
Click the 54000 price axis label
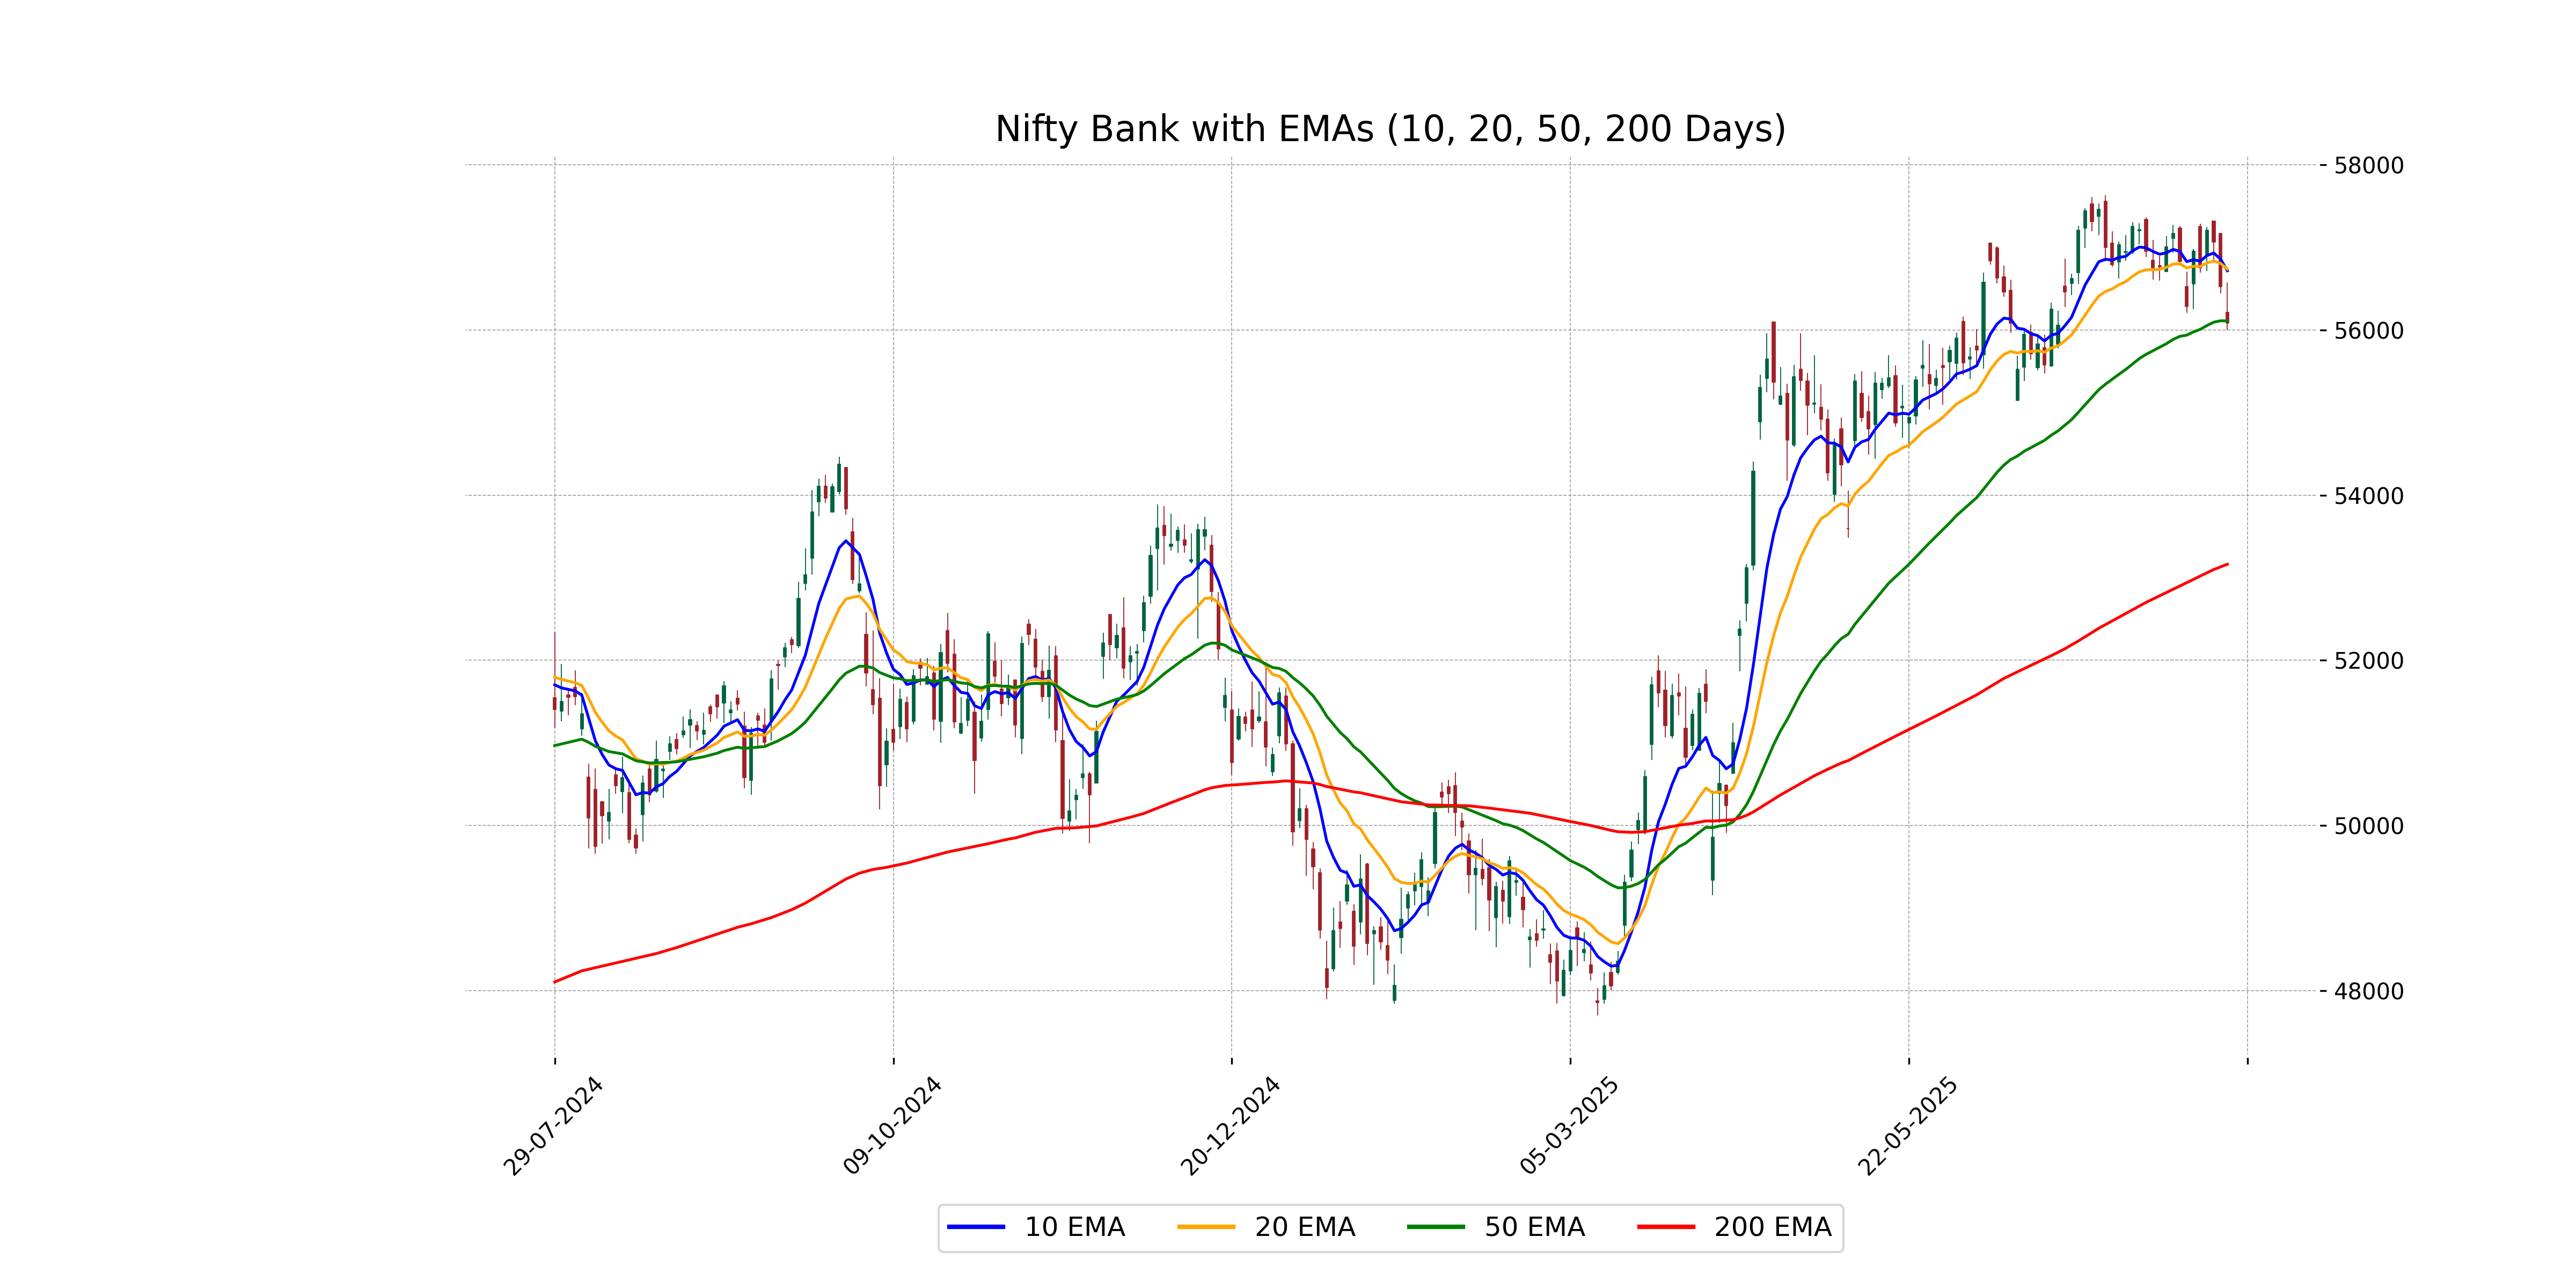tap(2368, 496)
